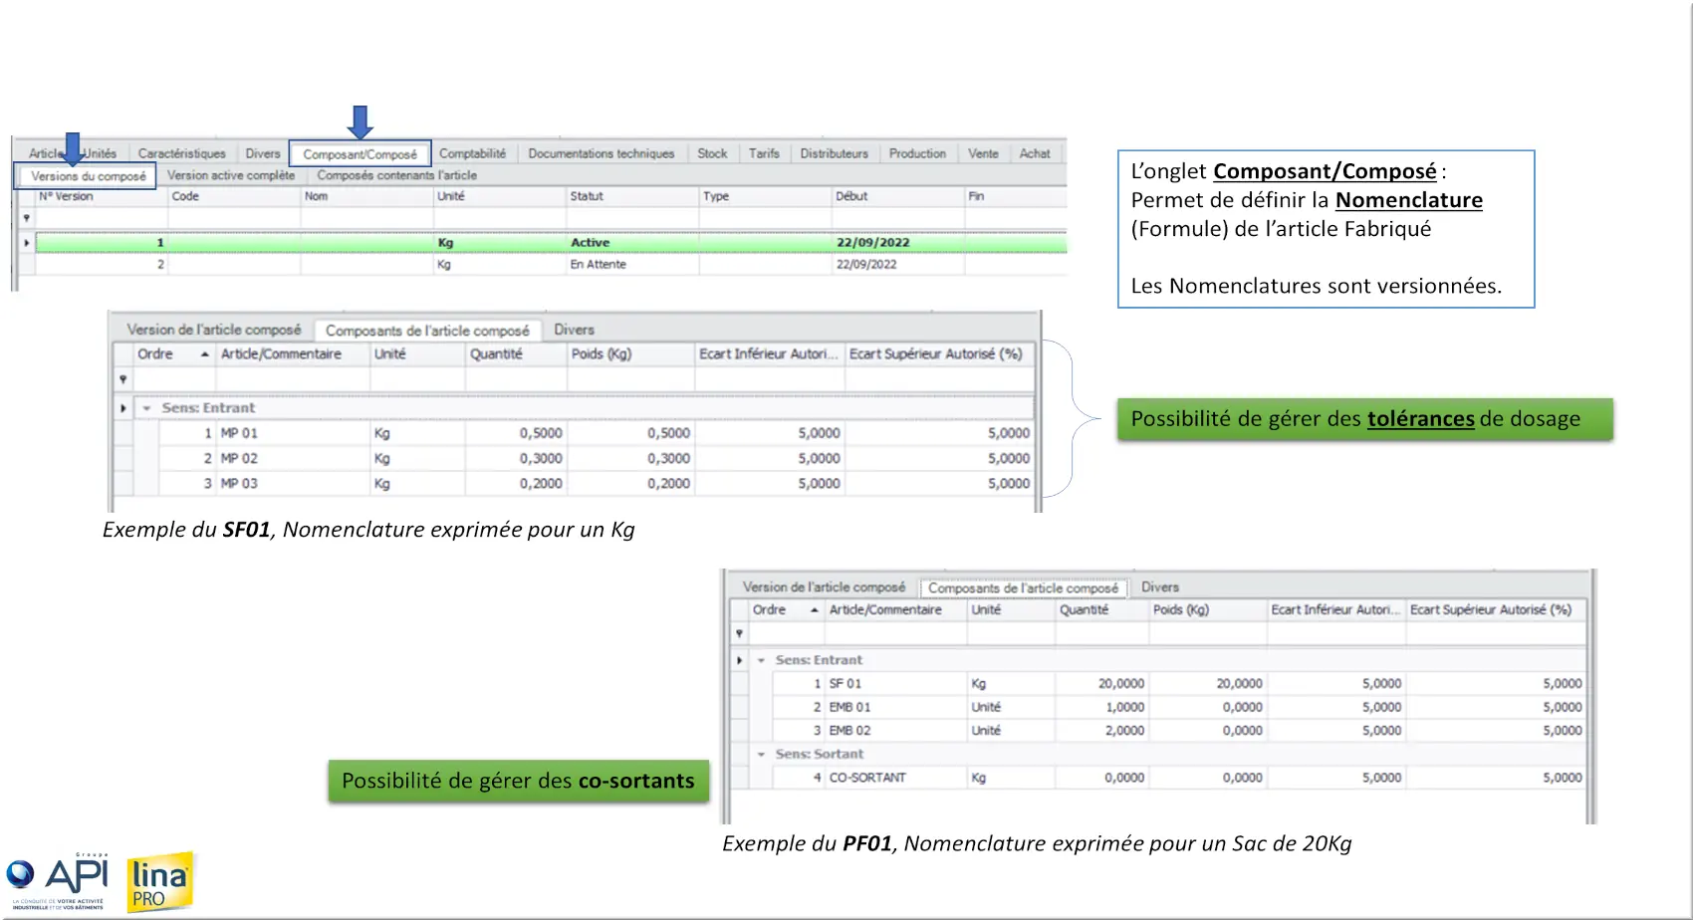This screenshot has height=920, width=1693.
Task: Click the filter icon in the versions grid
Action: click(27, 218)
